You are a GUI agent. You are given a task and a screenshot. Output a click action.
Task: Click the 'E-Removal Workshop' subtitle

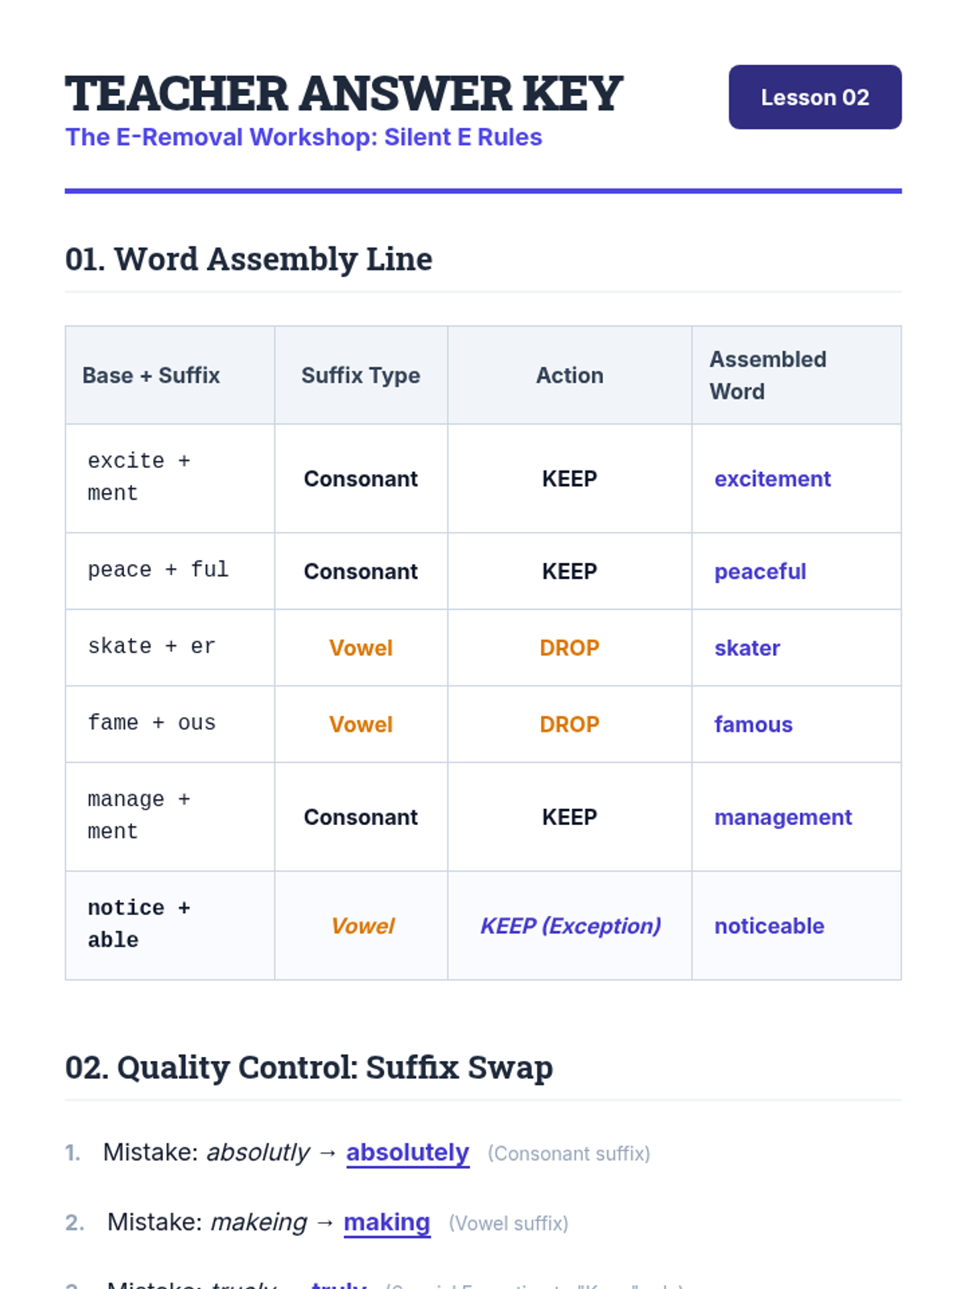303,137
